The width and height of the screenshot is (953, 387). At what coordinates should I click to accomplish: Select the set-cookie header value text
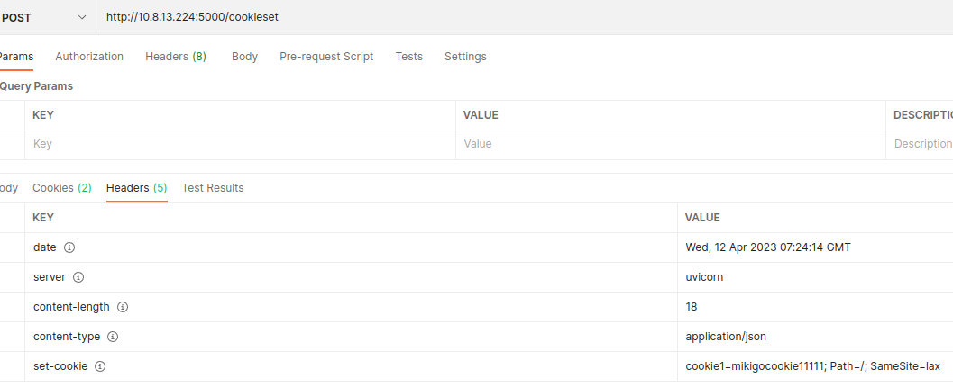[812, 366]
